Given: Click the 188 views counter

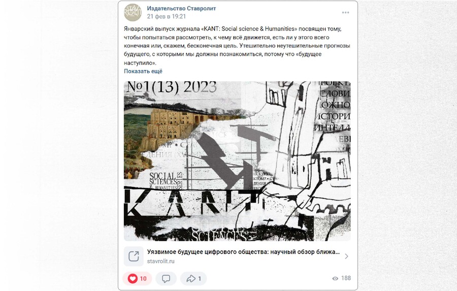Looking at the screenshot, I should click(x=346, y=278).
